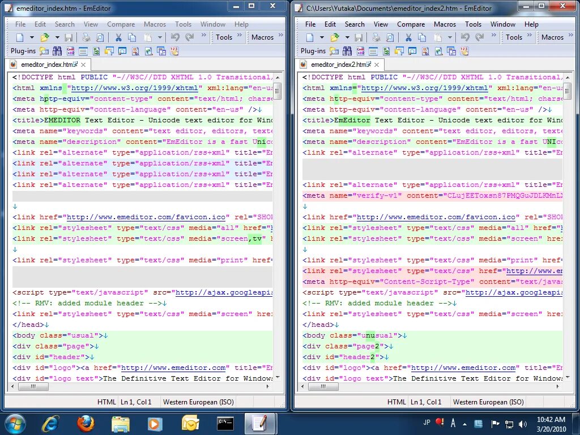Close emeditor_index2.htm tab
The height and width of the screenshot is (435, 580).
coord(376,65)
